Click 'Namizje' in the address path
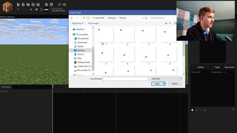 point(112,18)
